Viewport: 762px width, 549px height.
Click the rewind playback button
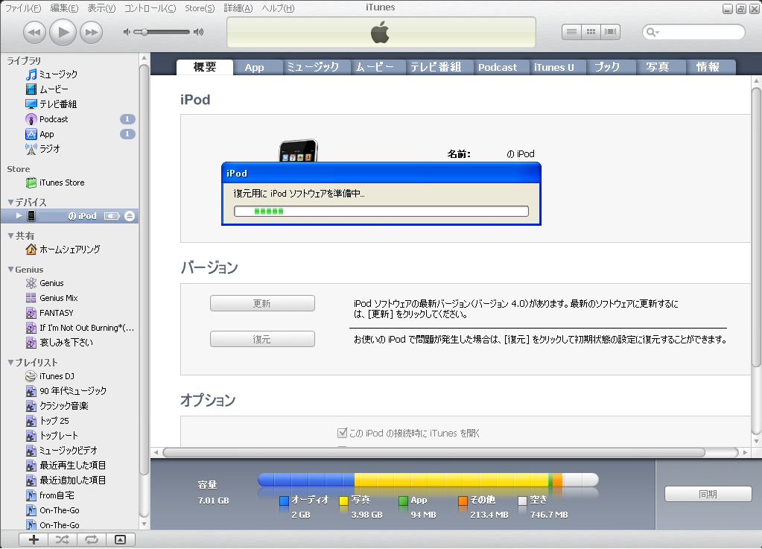point(34,33)
